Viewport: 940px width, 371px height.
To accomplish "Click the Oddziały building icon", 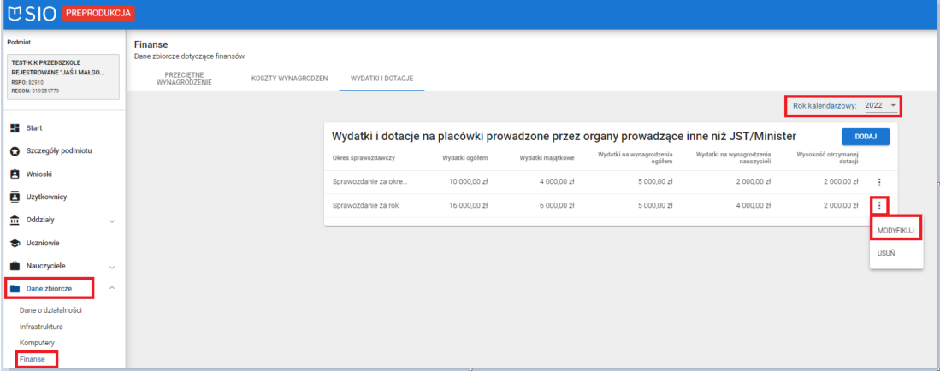I will click(x=15, y=220).
